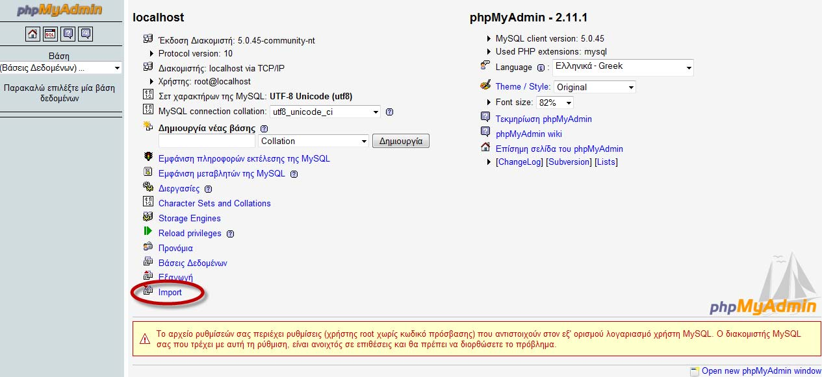Click the text 'Χρήστης: root@localhost'
This screenshot has height=377, width=822.
205,82
